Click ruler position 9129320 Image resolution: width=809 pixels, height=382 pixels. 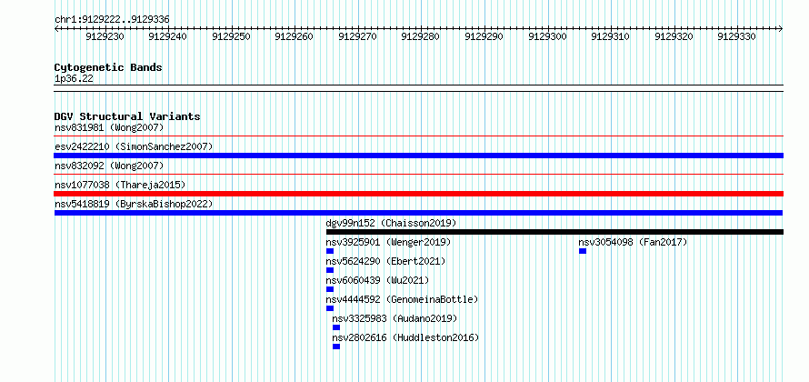(x=674, y=36)
